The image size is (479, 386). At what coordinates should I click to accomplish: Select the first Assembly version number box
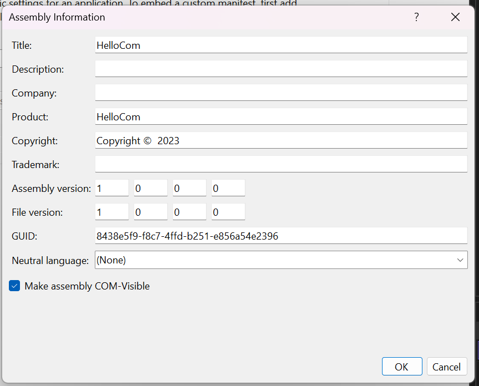click(x=111, y=188)
